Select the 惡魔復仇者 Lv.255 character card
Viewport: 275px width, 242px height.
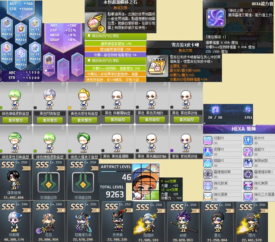(x=83, y=222)
